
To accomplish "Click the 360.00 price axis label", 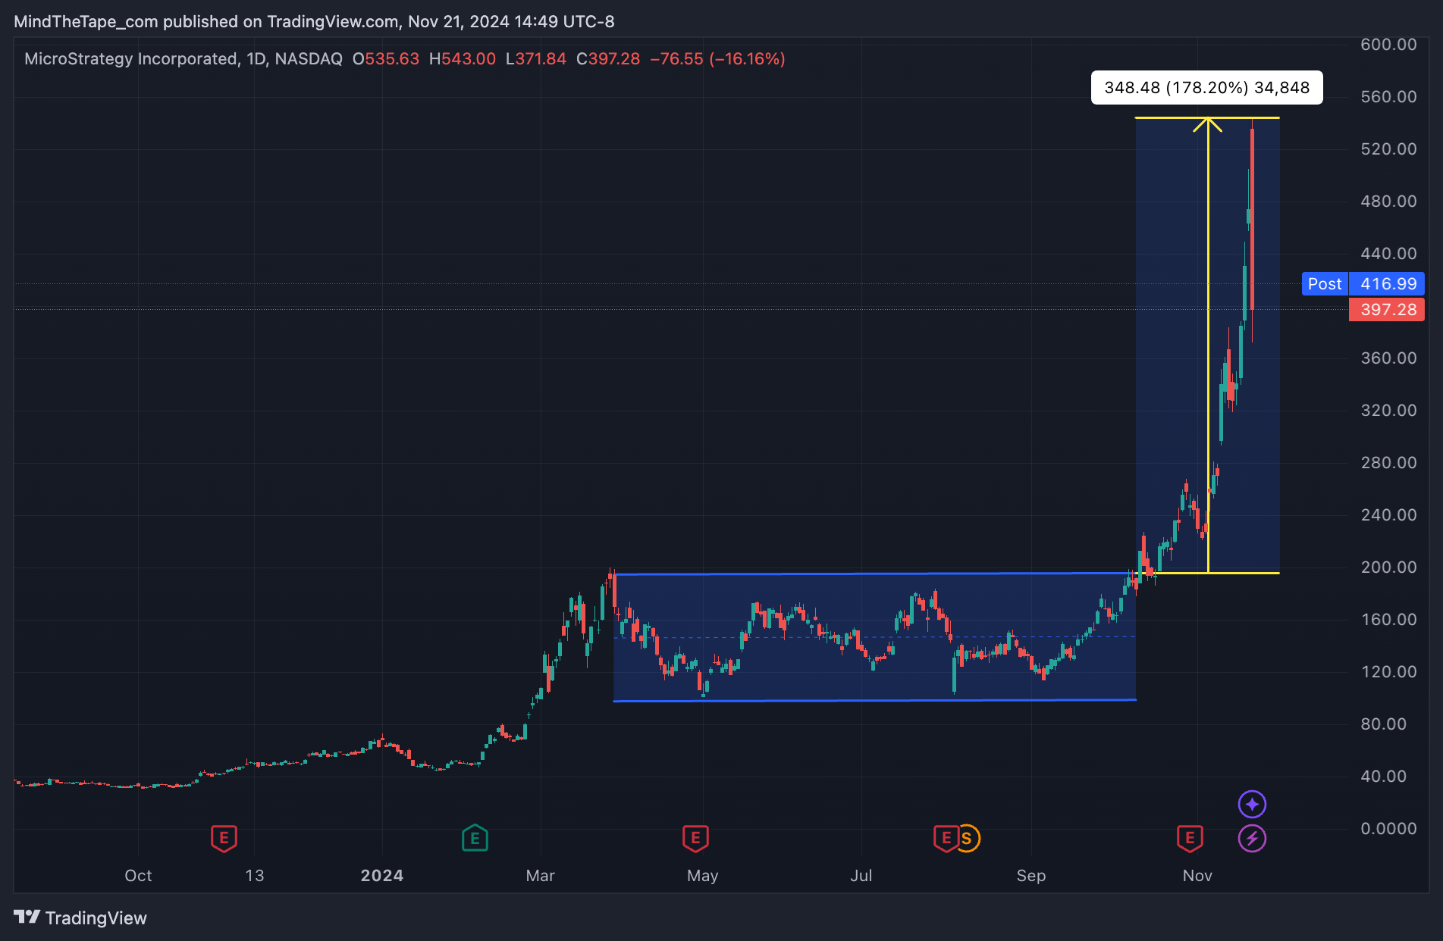I will pos(1388,358).
